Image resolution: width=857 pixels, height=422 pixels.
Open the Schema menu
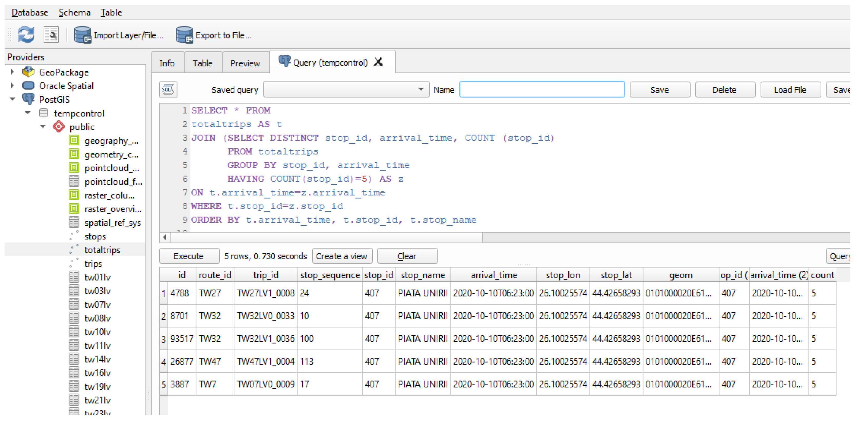(74, 13)
